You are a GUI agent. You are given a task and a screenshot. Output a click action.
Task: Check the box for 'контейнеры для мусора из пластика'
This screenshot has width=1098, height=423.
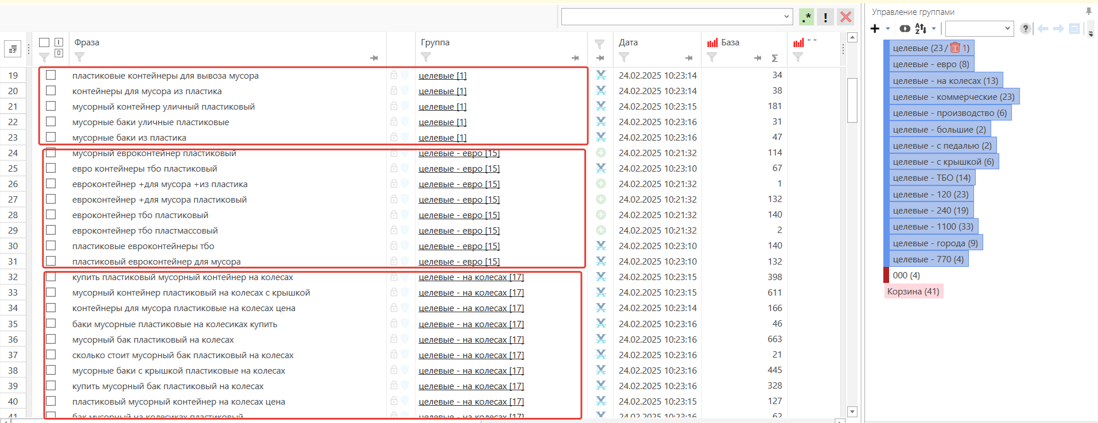click(51, 90)
